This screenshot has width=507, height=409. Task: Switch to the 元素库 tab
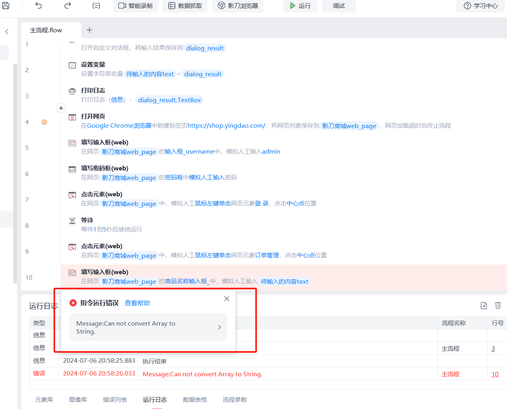click(x=44, y=399)
